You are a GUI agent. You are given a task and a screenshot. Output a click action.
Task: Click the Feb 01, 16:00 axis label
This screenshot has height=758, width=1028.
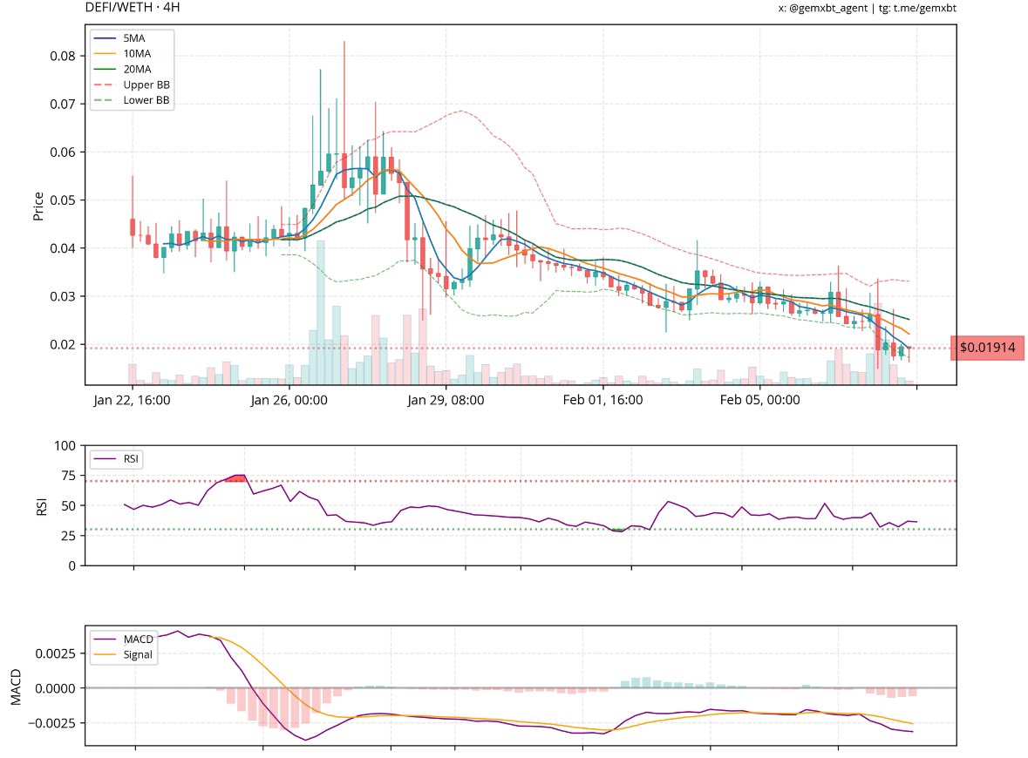pos(603,400)
